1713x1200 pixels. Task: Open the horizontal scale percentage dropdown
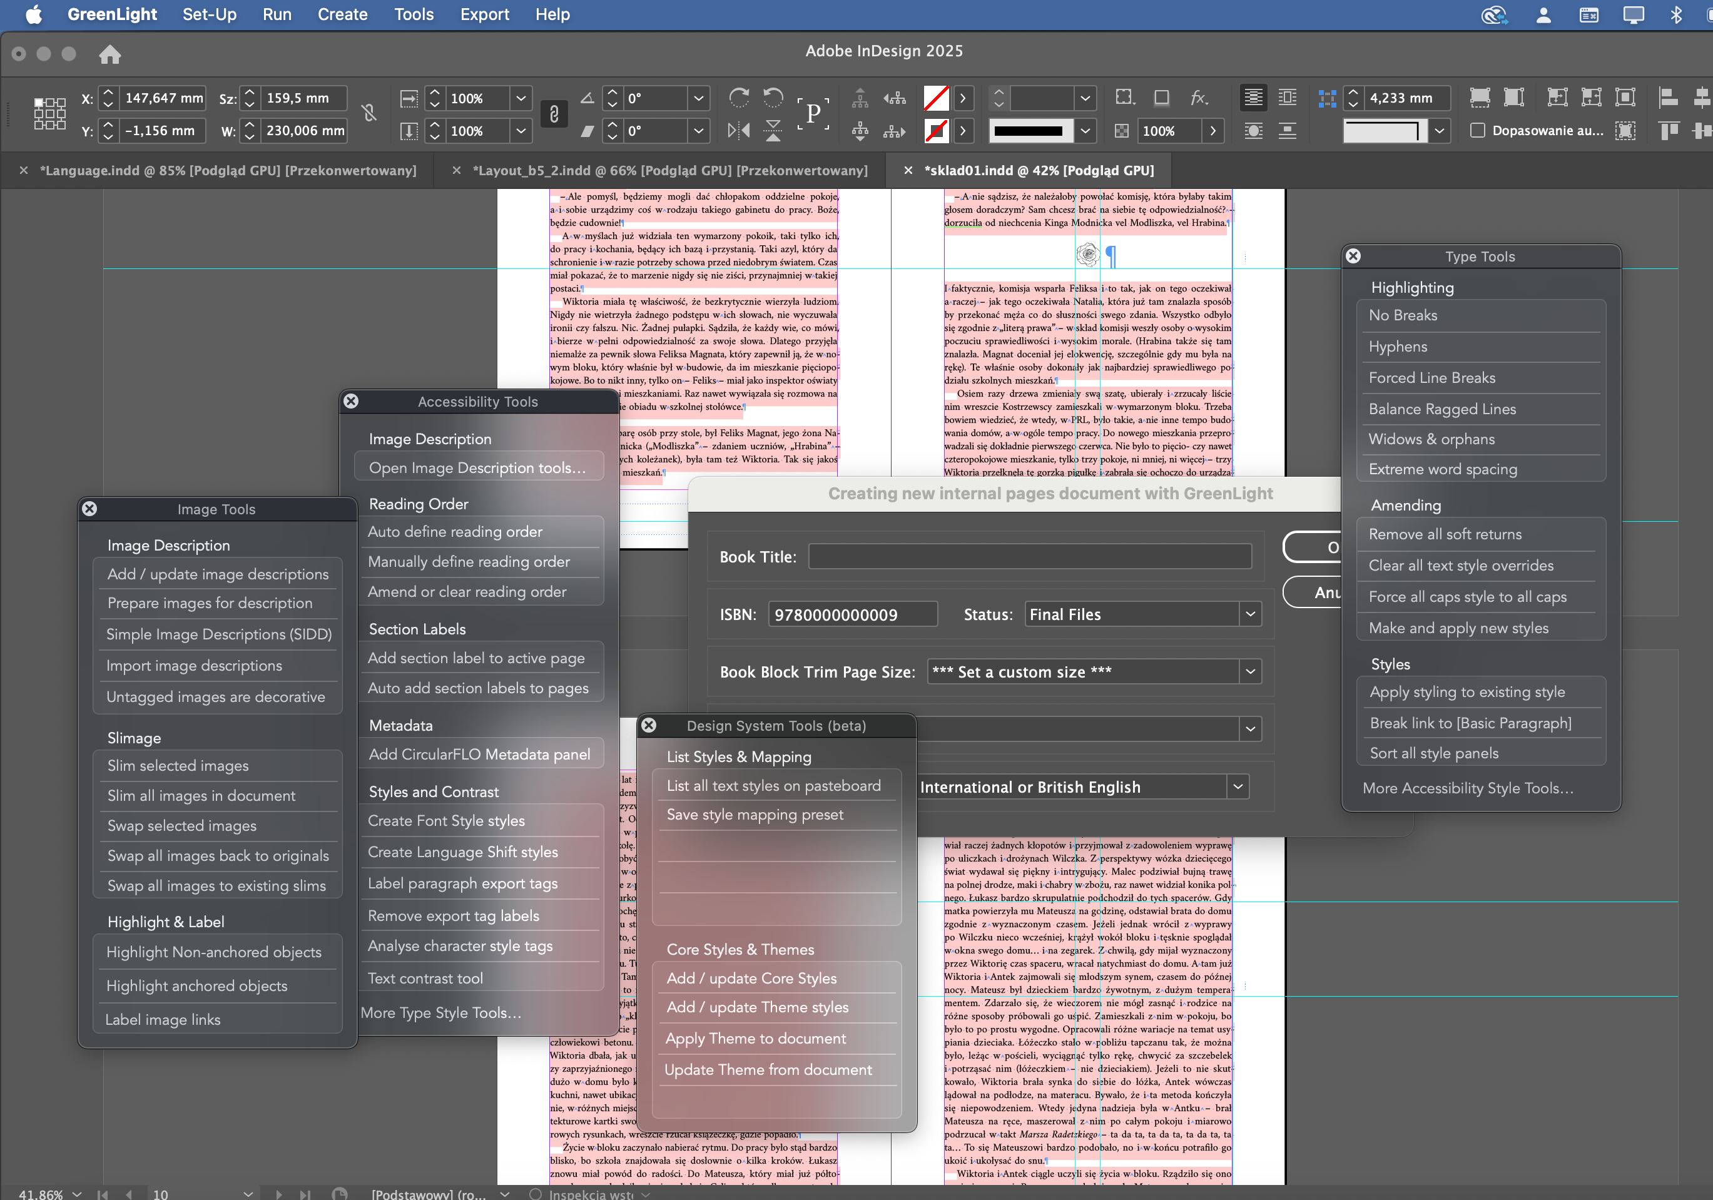[x=521, y=98]
